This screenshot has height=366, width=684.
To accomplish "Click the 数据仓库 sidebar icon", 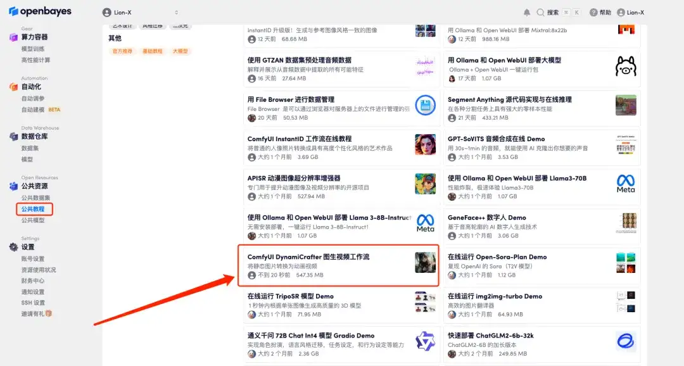I will point(13,137).
